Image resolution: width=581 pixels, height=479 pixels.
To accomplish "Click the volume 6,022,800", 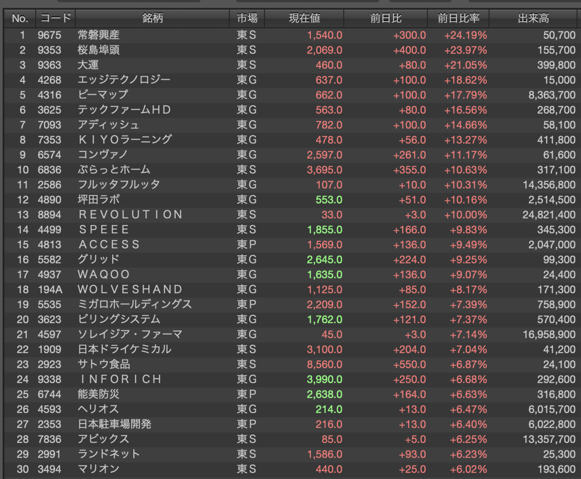I will (551, 424).
